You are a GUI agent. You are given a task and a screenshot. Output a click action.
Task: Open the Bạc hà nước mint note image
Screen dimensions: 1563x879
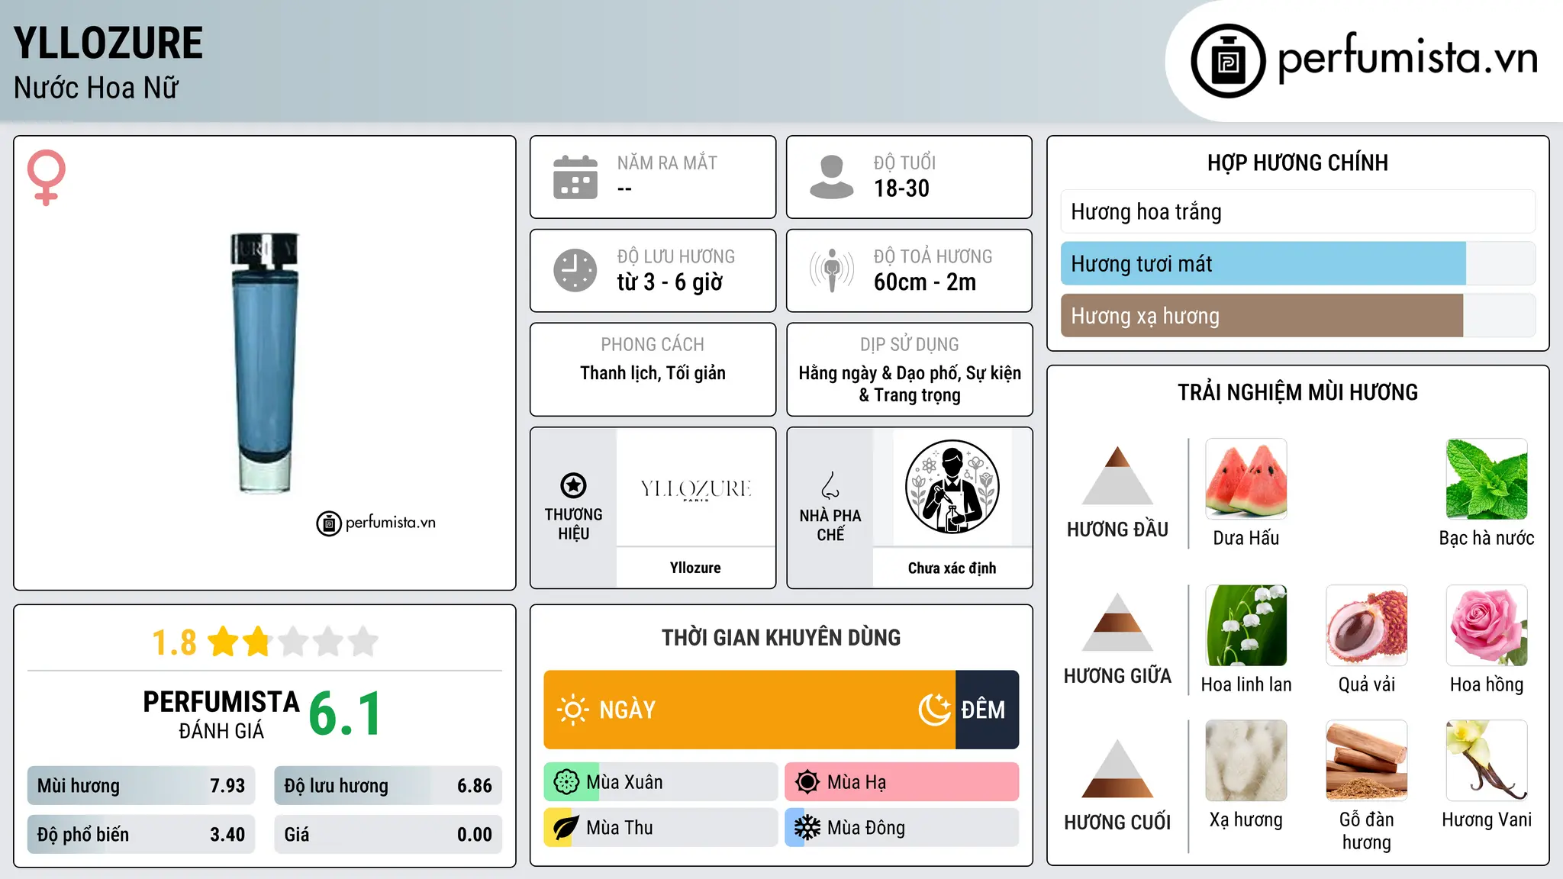point(1487,479)
